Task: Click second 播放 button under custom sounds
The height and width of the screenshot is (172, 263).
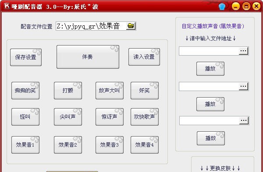Action: tap(210, 104)
